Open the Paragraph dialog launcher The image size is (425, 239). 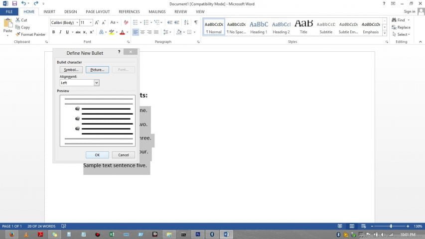[x=198, y=42]
